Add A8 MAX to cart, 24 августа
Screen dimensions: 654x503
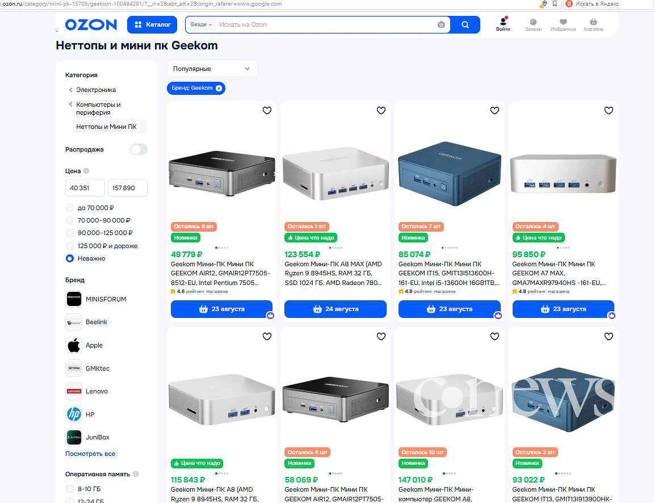(336, 309)
